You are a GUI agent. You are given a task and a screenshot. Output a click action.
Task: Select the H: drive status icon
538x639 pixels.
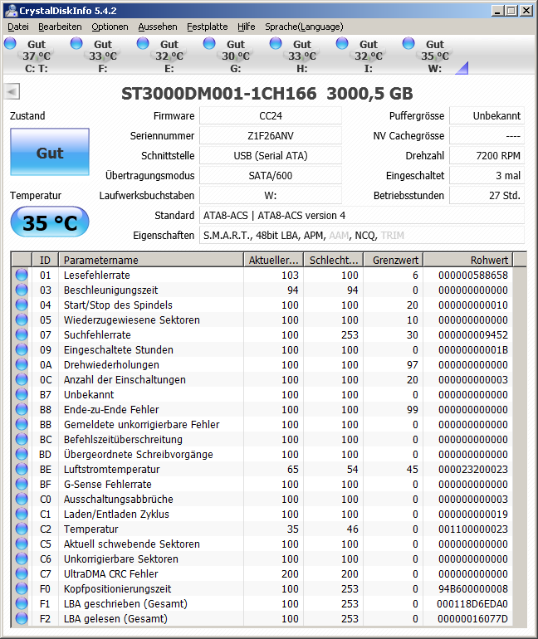[276, 43]
